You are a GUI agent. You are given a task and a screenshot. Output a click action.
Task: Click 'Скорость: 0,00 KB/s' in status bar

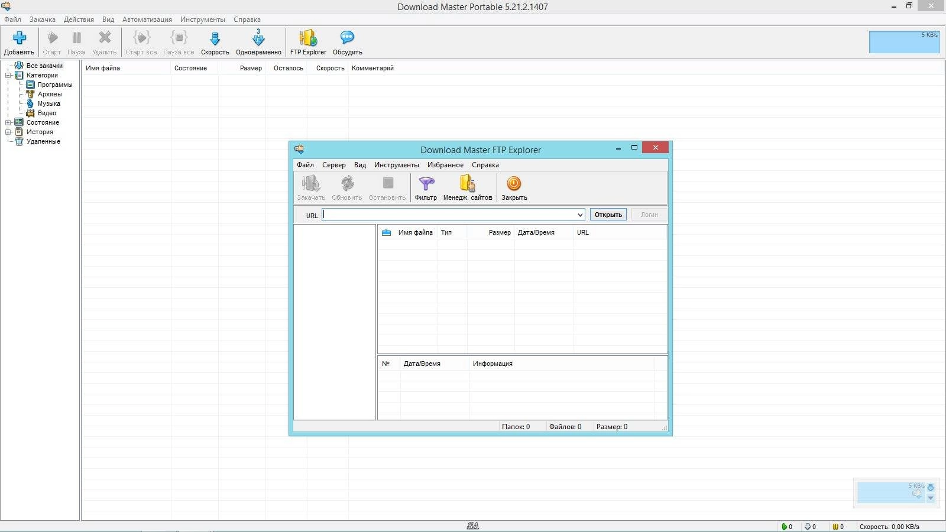tap(889, 527)
